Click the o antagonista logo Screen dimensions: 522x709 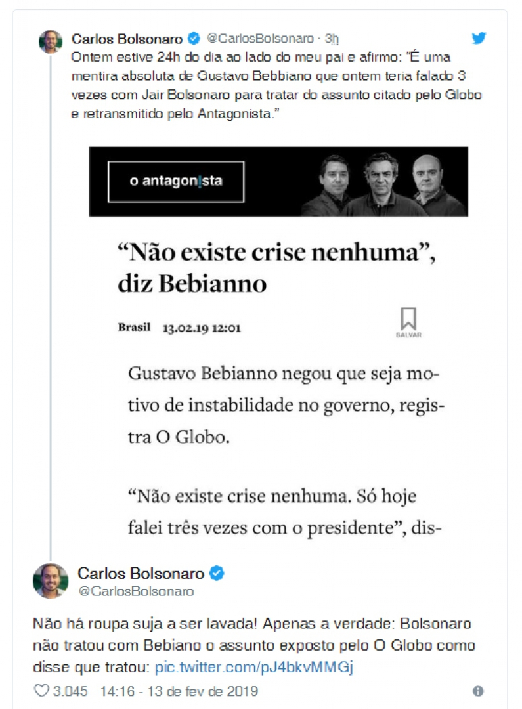click(x=176, y=181)
